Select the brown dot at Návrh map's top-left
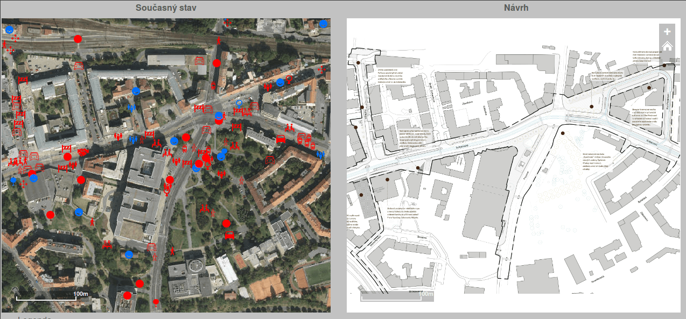 point(358,63)
